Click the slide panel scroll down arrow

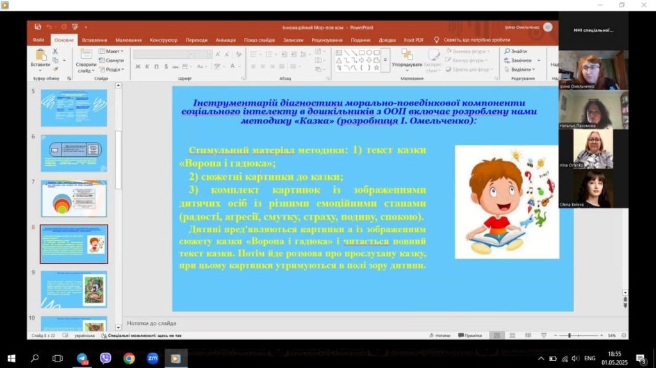[x=119, y=328]
